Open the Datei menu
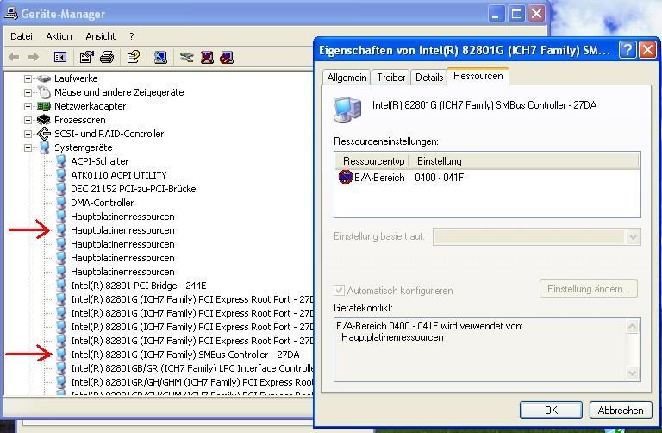Screen dimensions: 662x433 22,36
